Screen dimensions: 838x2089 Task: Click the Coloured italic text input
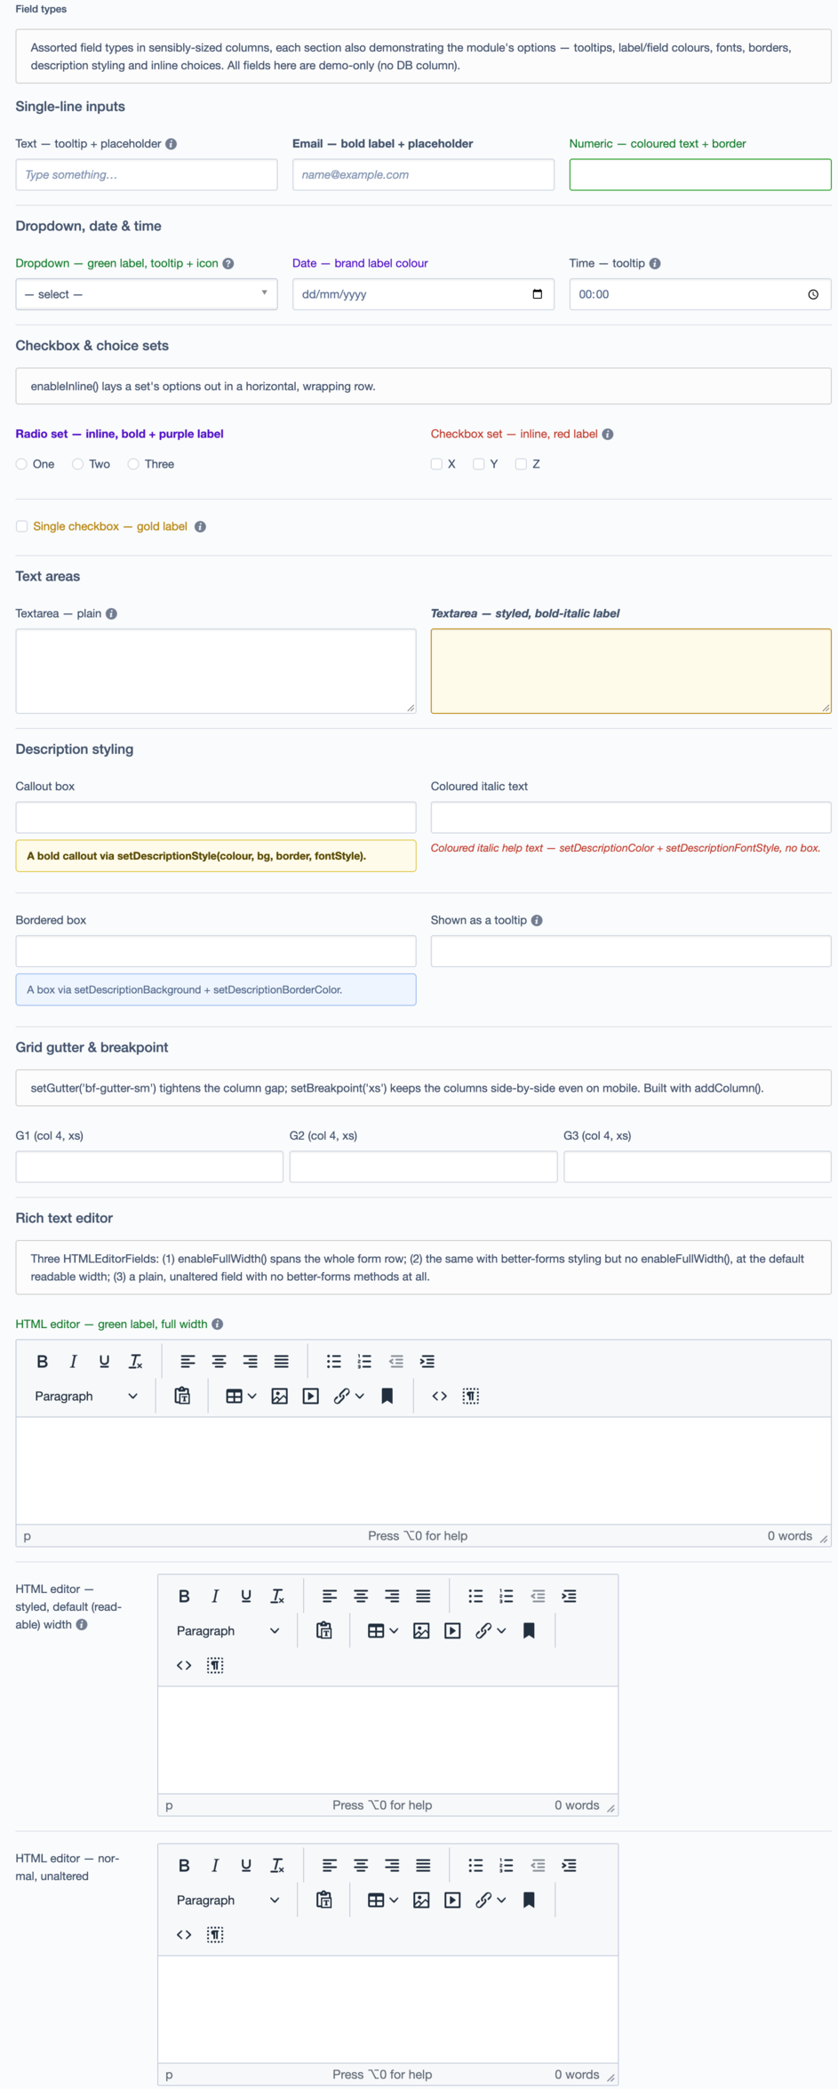click(631, 817)
